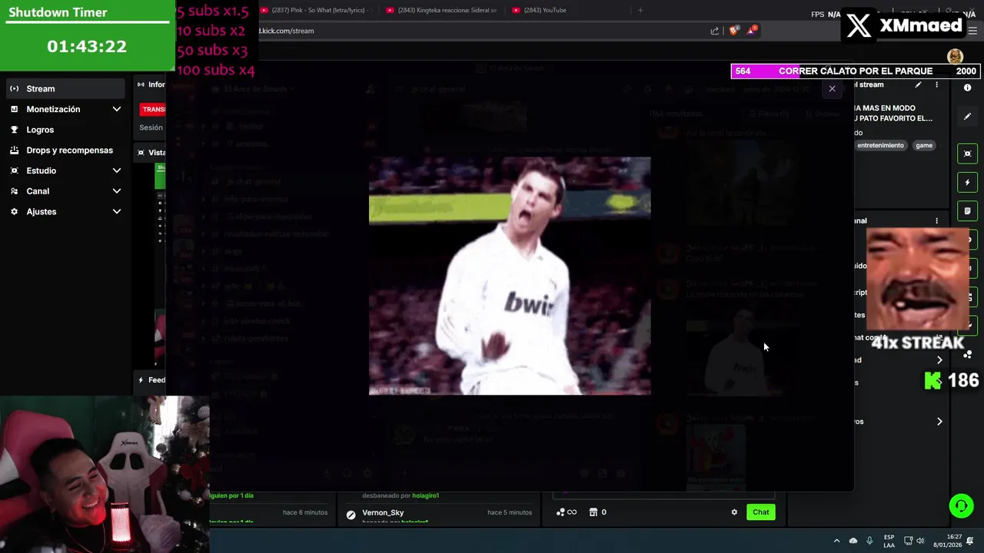The width and height of the screenshot is (984, 553).
Task: Click the microphone tray icon
Action: [x=869, y=541]
